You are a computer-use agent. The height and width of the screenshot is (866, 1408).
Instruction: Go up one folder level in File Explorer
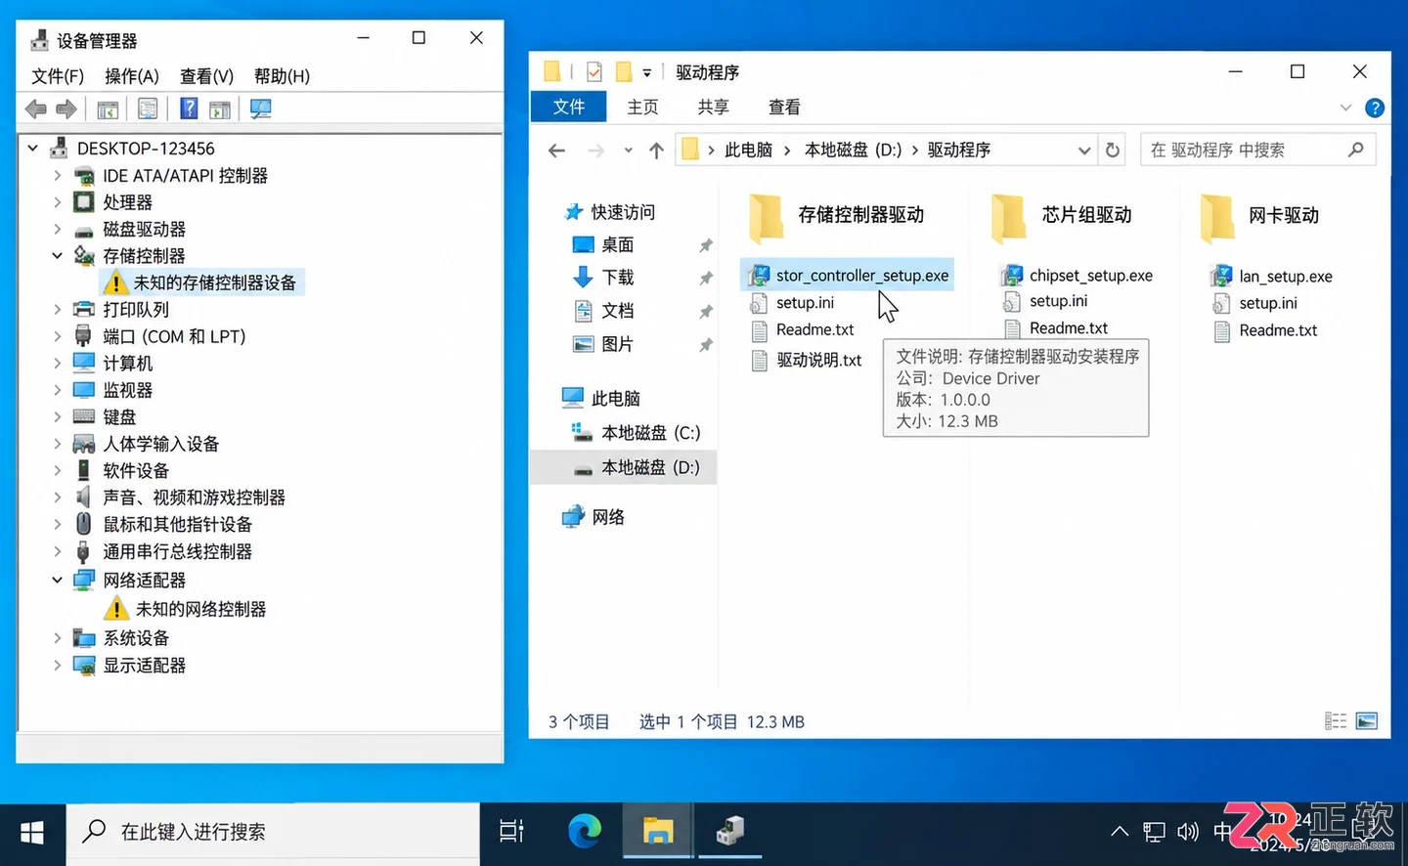coord(656,151)
